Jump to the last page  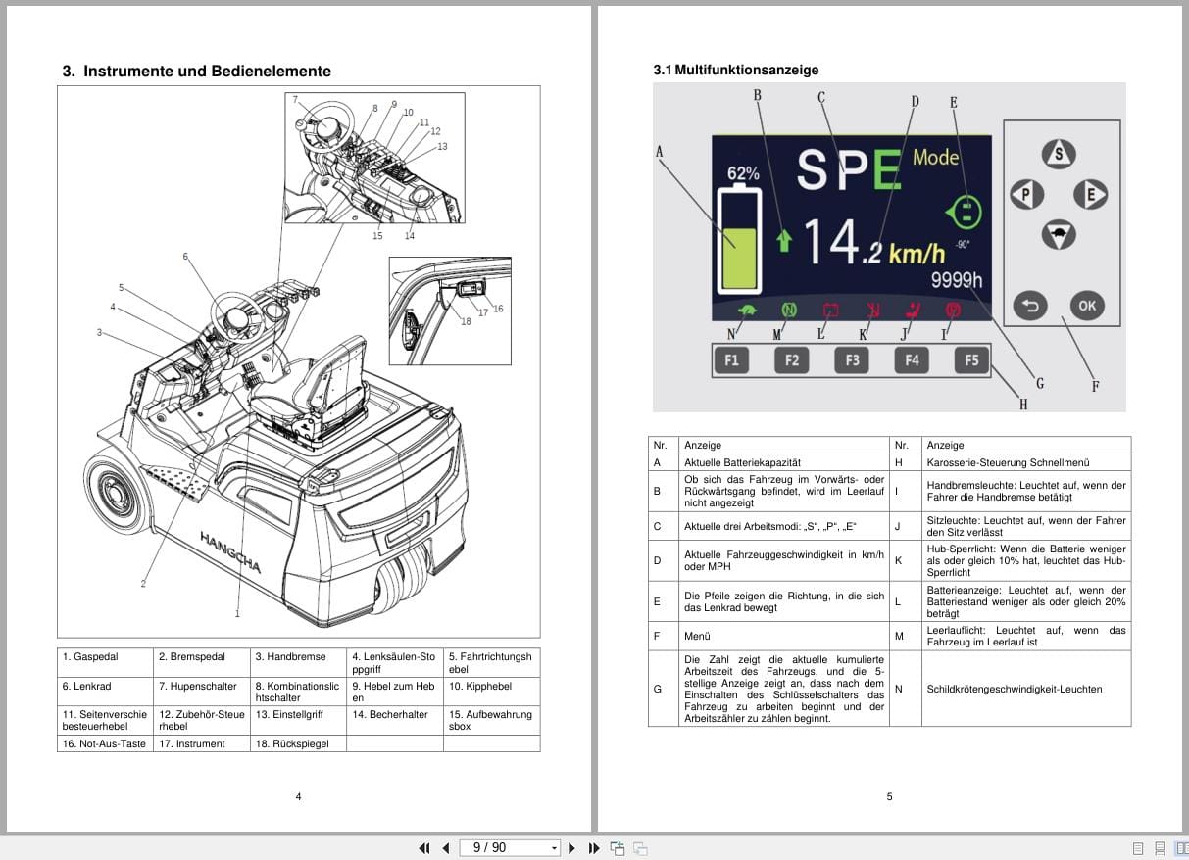594,848
